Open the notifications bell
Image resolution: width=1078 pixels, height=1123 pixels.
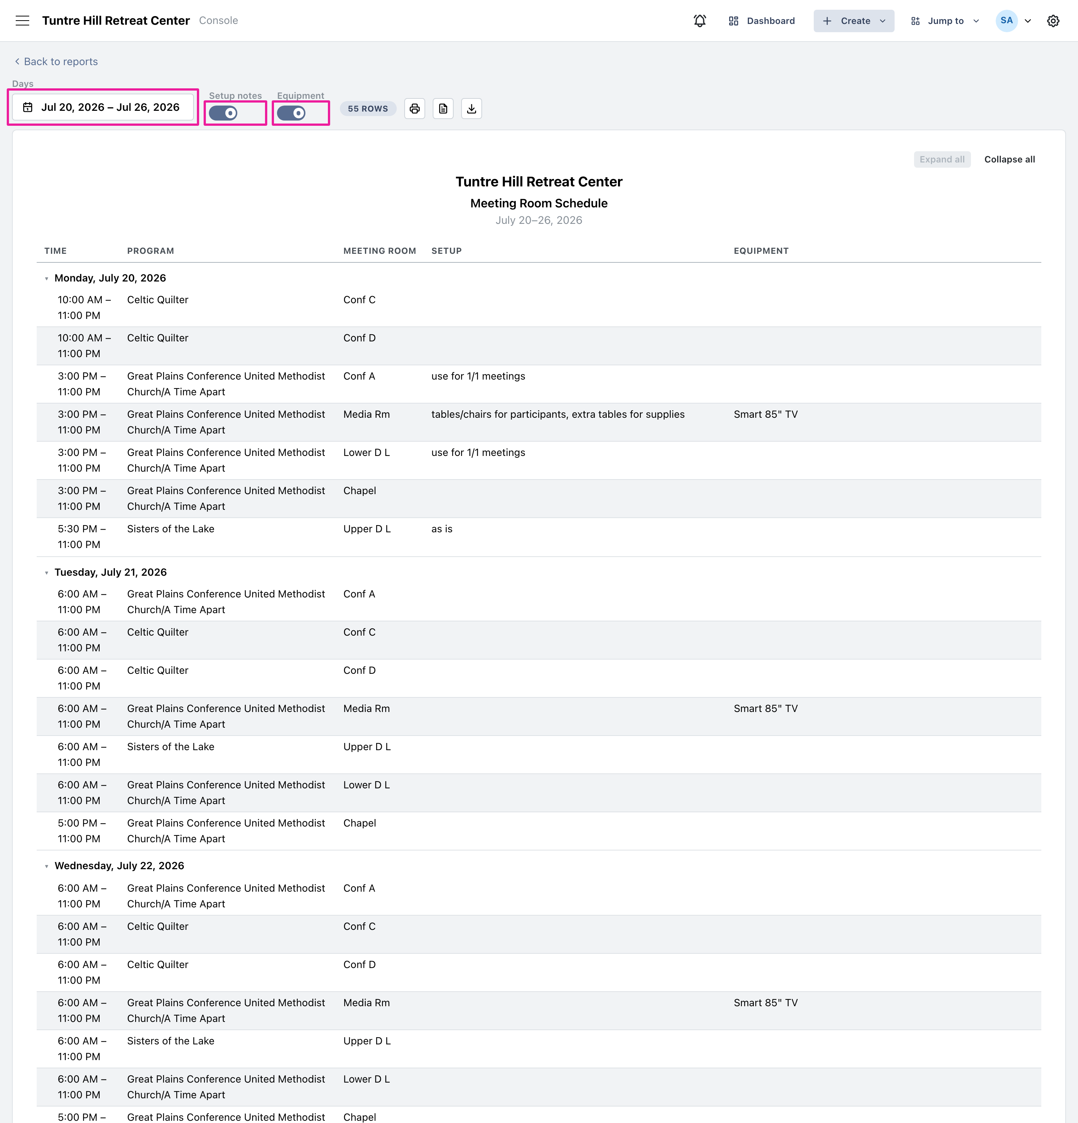point(699,21)
